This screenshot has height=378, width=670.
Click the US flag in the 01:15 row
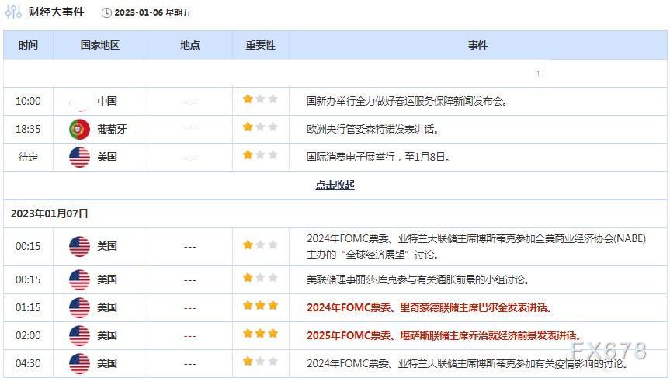(x=79, y=307)
